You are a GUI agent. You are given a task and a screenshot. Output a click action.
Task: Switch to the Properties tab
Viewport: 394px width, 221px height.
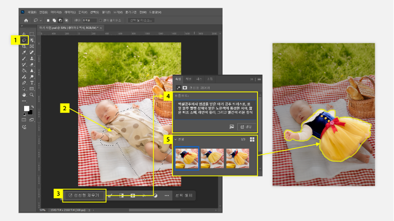pyautogui.click(x=178, y=79)
